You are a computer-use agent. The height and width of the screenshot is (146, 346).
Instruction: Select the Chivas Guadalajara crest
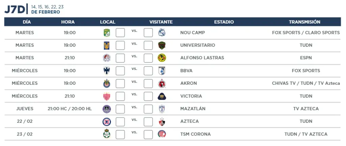(x=107, y=83)
